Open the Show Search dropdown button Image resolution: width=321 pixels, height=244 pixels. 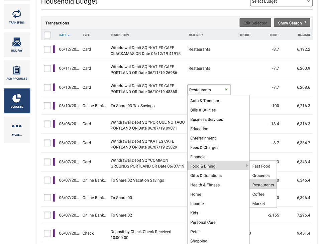click(x=292, y=23)
